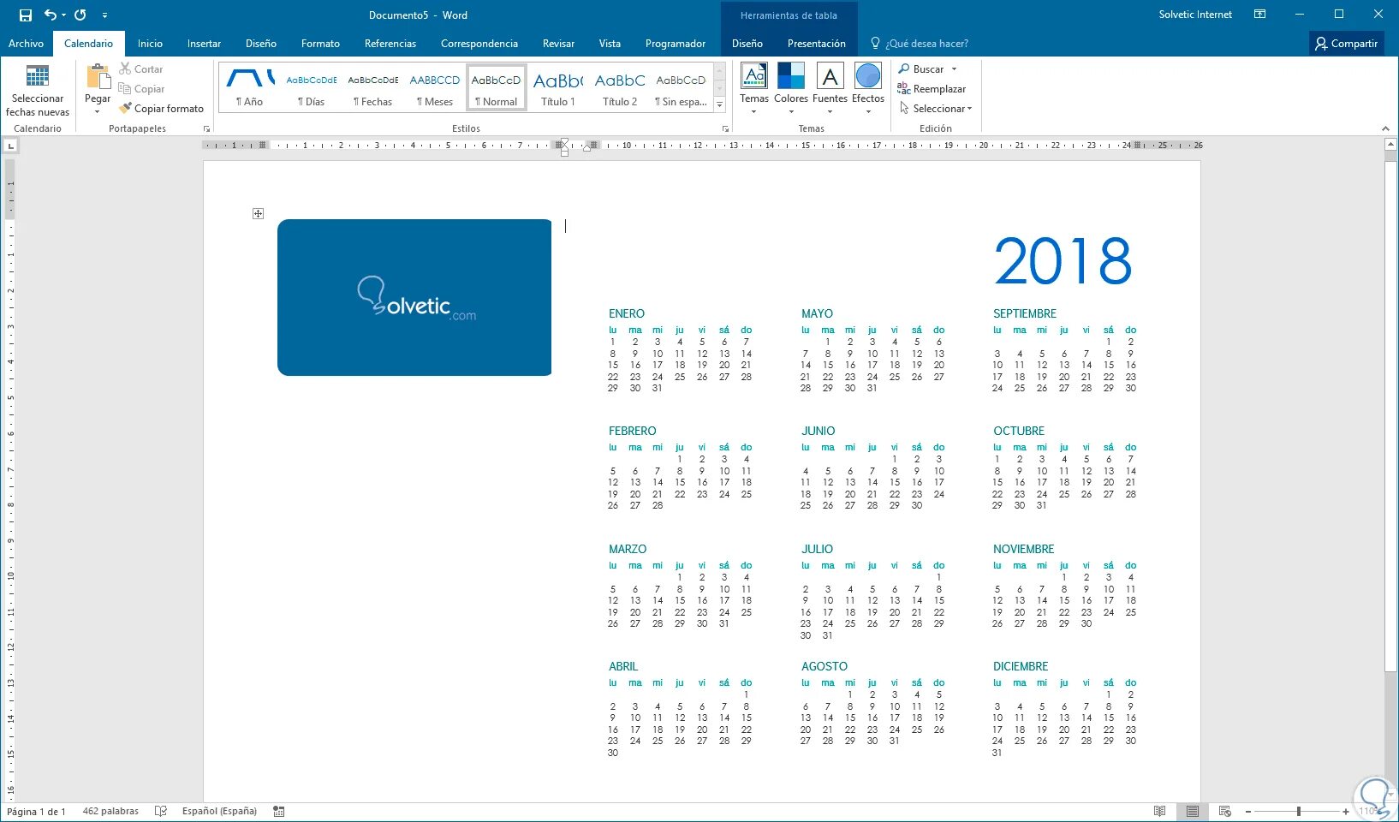Click the table move handle

tap(258, 213)
